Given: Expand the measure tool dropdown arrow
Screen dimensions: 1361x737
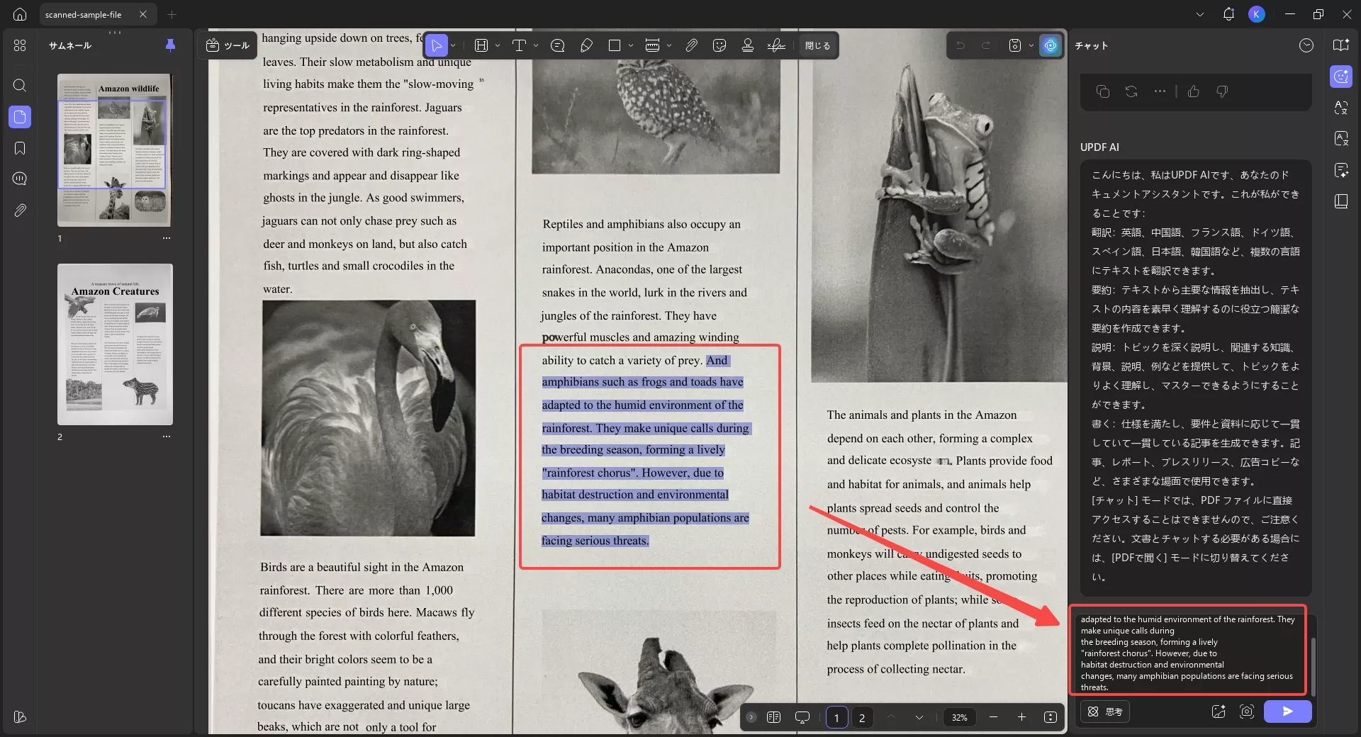Looking at the screenshot, I should click(x=669, y=45).
